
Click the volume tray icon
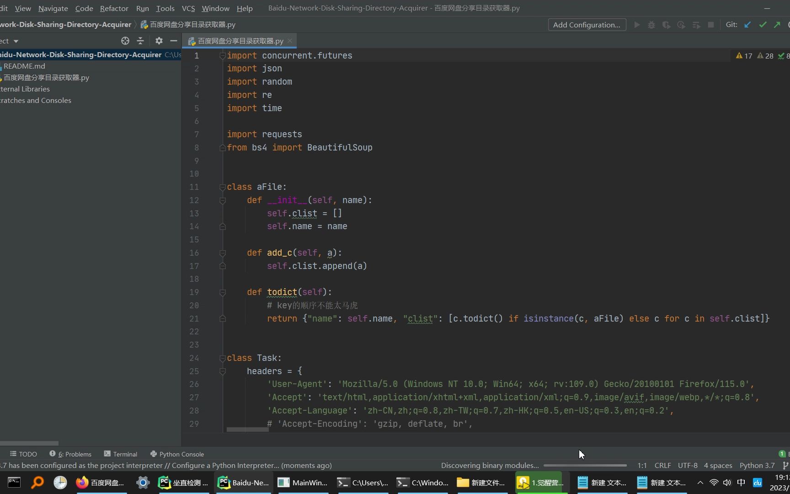click(727, 483)
